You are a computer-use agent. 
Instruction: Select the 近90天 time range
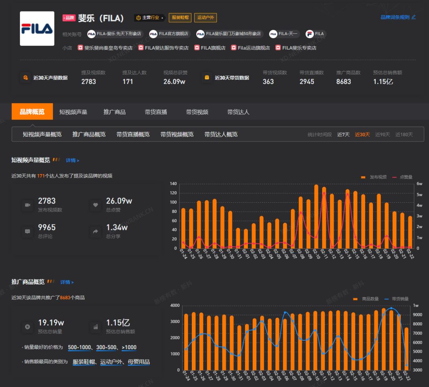(x=383, y=135)
